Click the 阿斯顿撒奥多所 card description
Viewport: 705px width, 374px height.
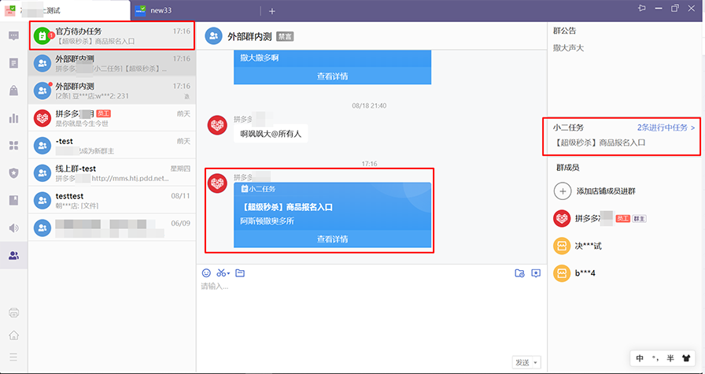point(267,221)
